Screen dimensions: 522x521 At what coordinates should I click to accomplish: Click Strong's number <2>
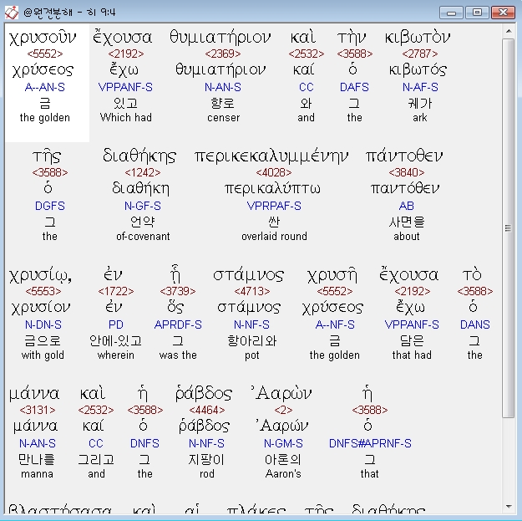click(x=283, y=410)
